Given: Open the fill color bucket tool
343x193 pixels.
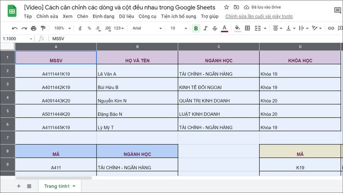Looking at the screenshot, I should click(x=238, y=28).
